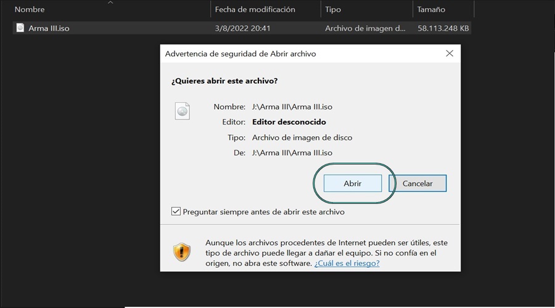Click the '58.113.248 KB' size cell

pyautogui.click(x=443, y=28)
